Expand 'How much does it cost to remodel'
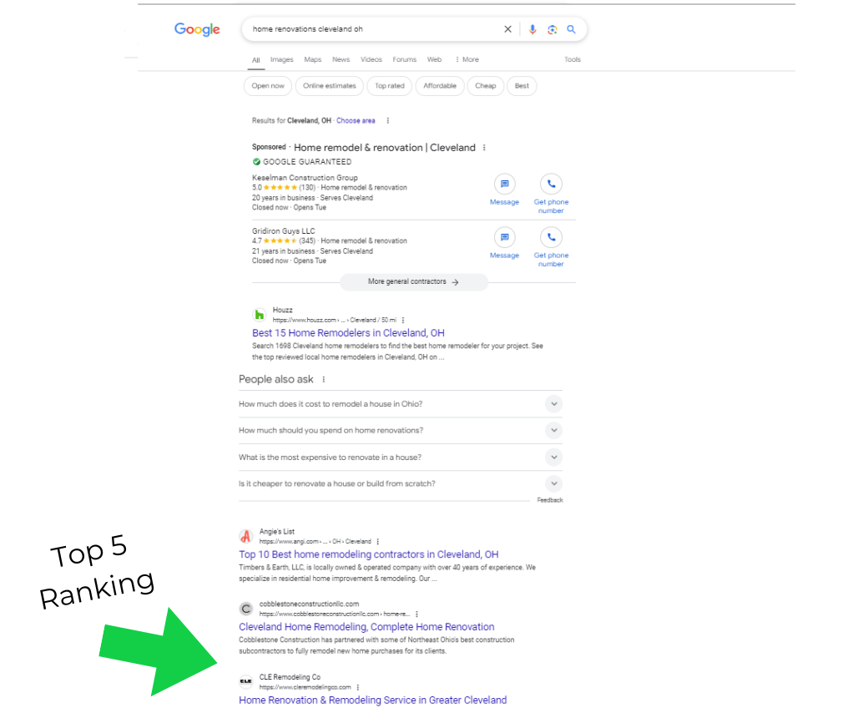The height and width of the screenshot is (708, 853). click(x=401, y=404)
